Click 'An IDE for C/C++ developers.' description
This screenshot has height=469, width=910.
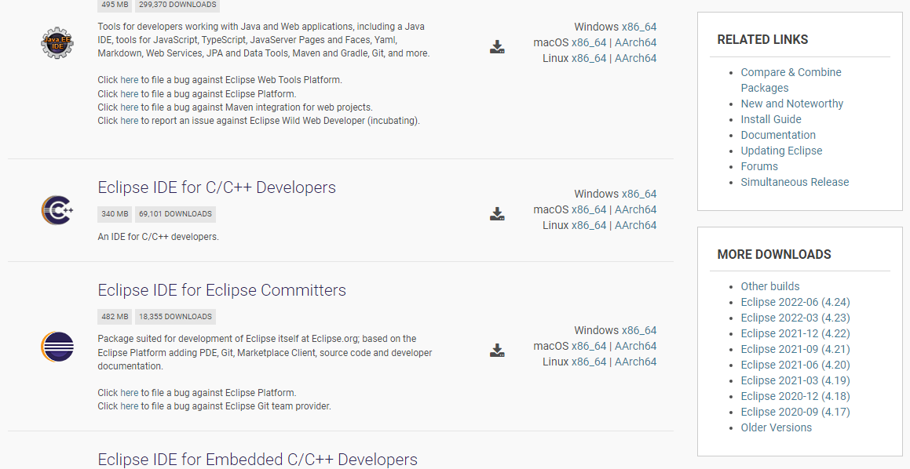click(x=158, y=237)
